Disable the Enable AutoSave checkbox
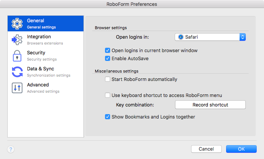Viewport: 264px width, 159px height. coord(108,58)
